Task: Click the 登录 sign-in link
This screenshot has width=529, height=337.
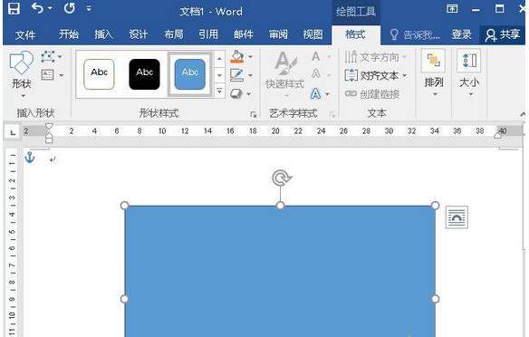Action: click(x=461, y=34)
